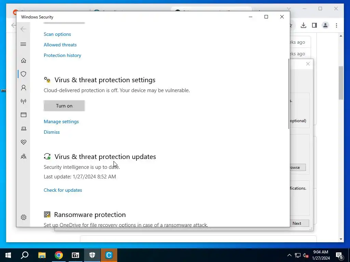Minimize the Windows Security window
Image resolution: width=350 pixels, height=262 pixels.
tap(251, 17)
